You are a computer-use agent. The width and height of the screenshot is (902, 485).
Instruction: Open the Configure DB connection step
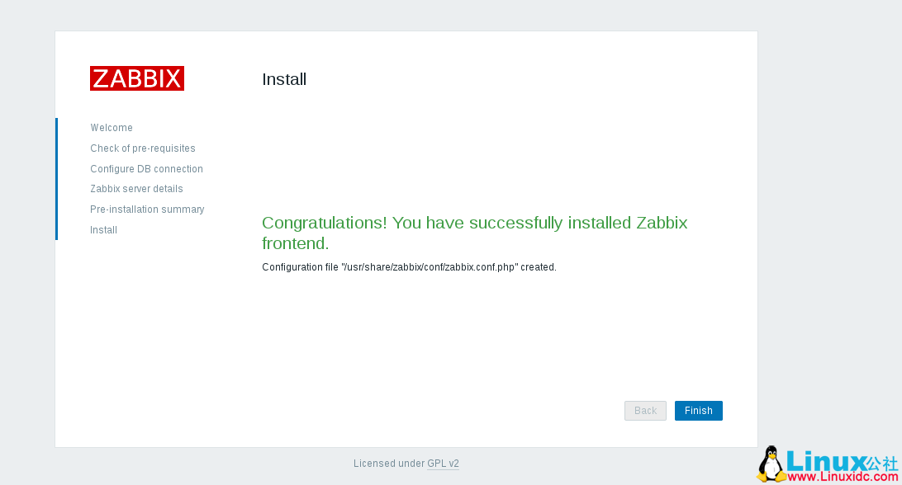[146, 169]
